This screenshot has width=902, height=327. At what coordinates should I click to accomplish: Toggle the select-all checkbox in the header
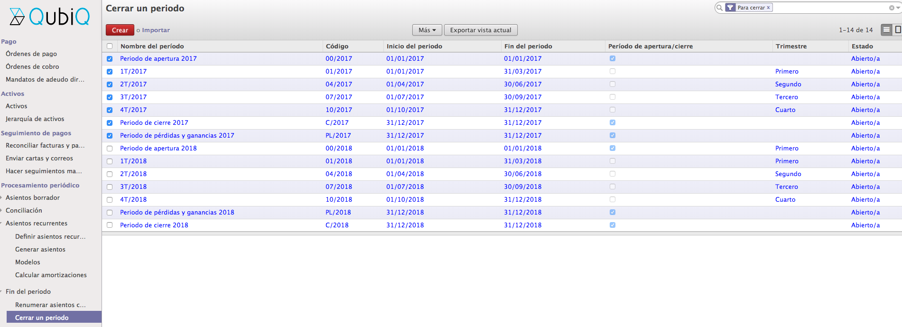(110, 46)
